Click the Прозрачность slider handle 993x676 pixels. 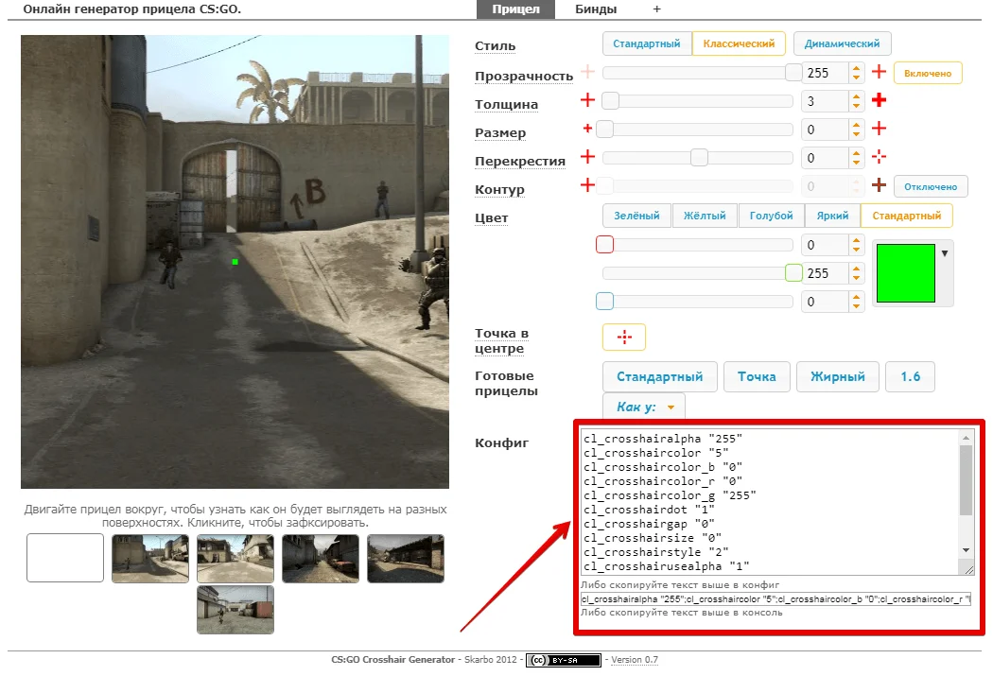pyautogui.click(x=793, y=72)
